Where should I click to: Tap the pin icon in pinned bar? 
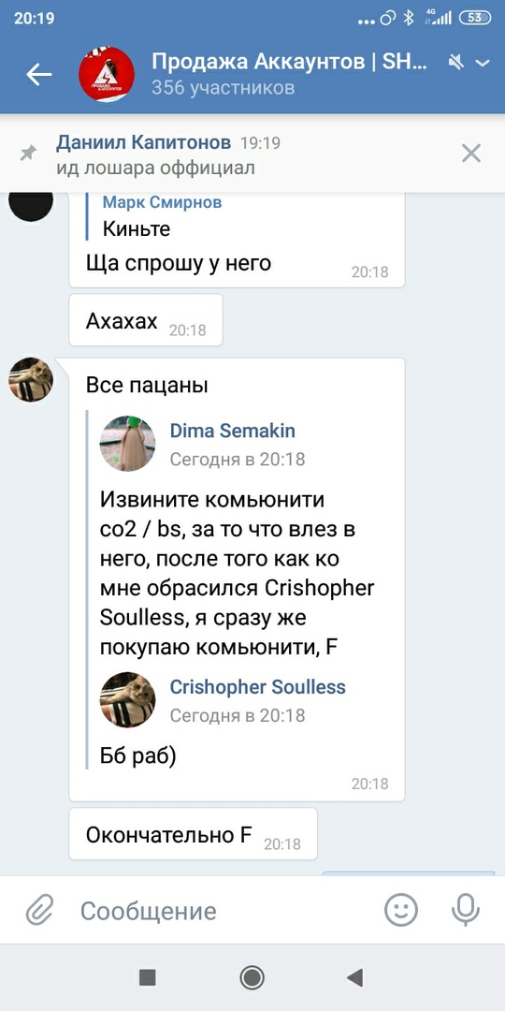(28, 154)
